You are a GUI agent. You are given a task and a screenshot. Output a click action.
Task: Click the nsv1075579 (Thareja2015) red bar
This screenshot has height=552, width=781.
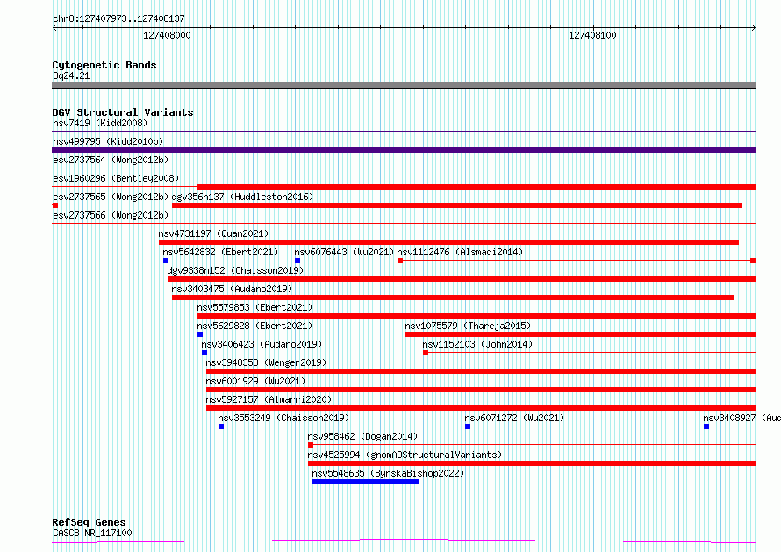pos(581,334)
